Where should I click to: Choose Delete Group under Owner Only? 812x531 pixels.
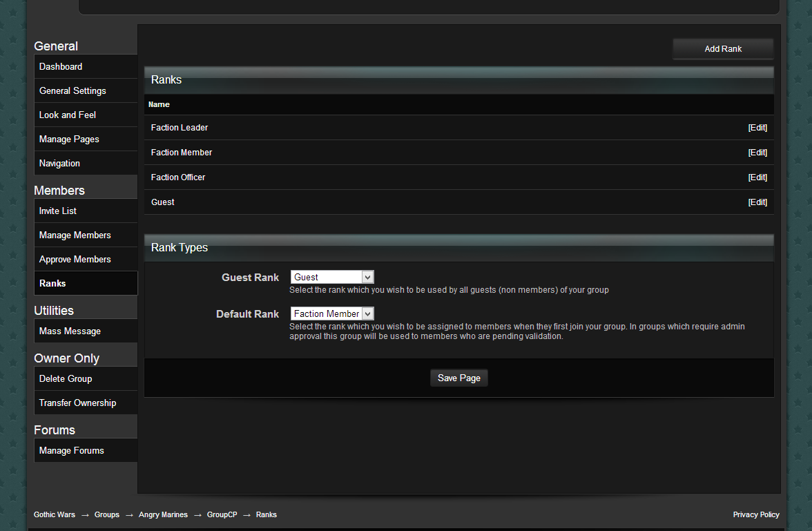[x=86, y=378]
